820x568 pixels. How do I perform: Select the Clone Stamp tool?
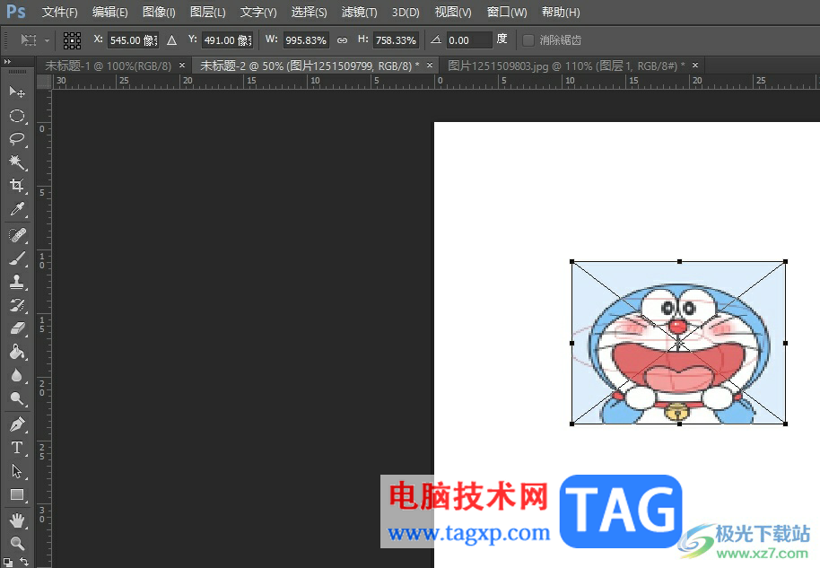click(x=17, y=283)
